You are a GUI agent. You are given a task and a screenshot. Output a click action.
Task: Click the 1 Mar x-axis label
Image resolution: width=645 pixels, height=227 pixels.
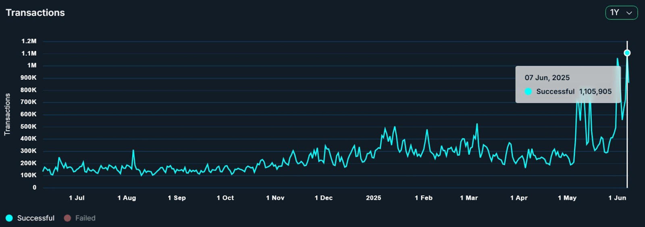click(x=469, y=198)
